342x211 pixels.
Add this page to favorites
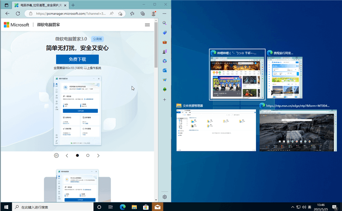pos(120,14)
